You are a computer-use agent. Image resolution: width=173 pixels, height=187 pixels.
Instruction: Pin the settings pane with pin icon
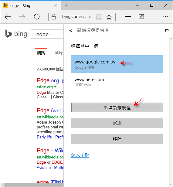pos(166,30)
